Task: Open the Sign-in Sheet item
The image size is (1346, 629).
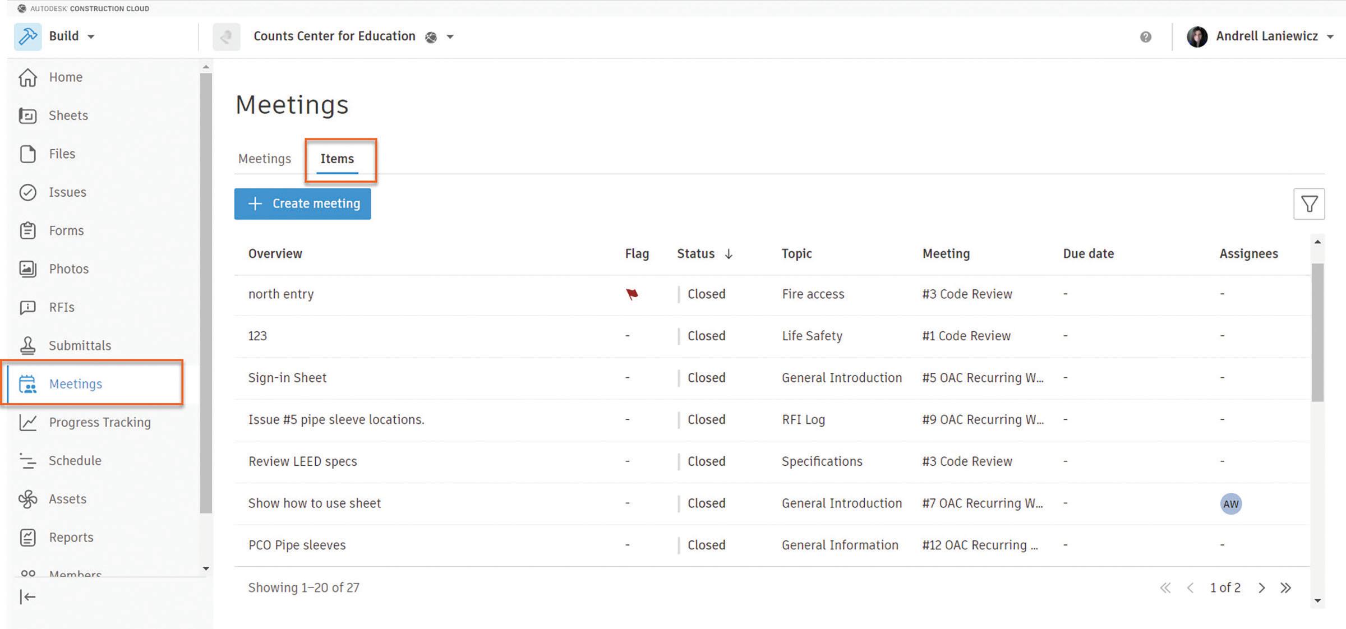Action: [287, 378]
